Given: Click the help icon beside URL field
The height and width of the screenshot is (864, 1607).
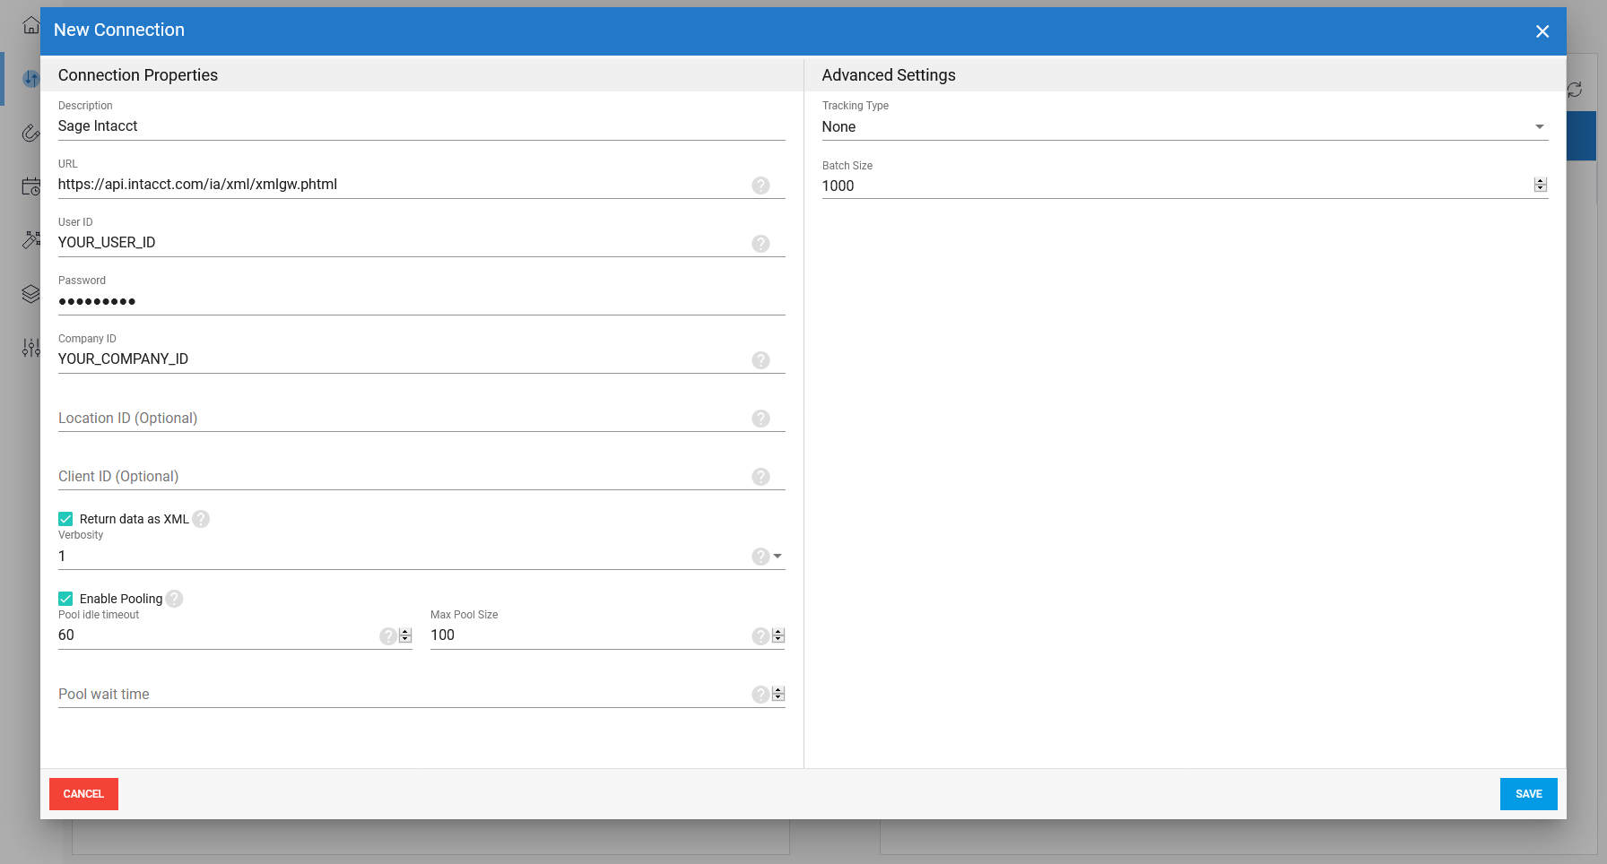Looking at the screenshot, I should pyautogui.click(x=760, y=186).
